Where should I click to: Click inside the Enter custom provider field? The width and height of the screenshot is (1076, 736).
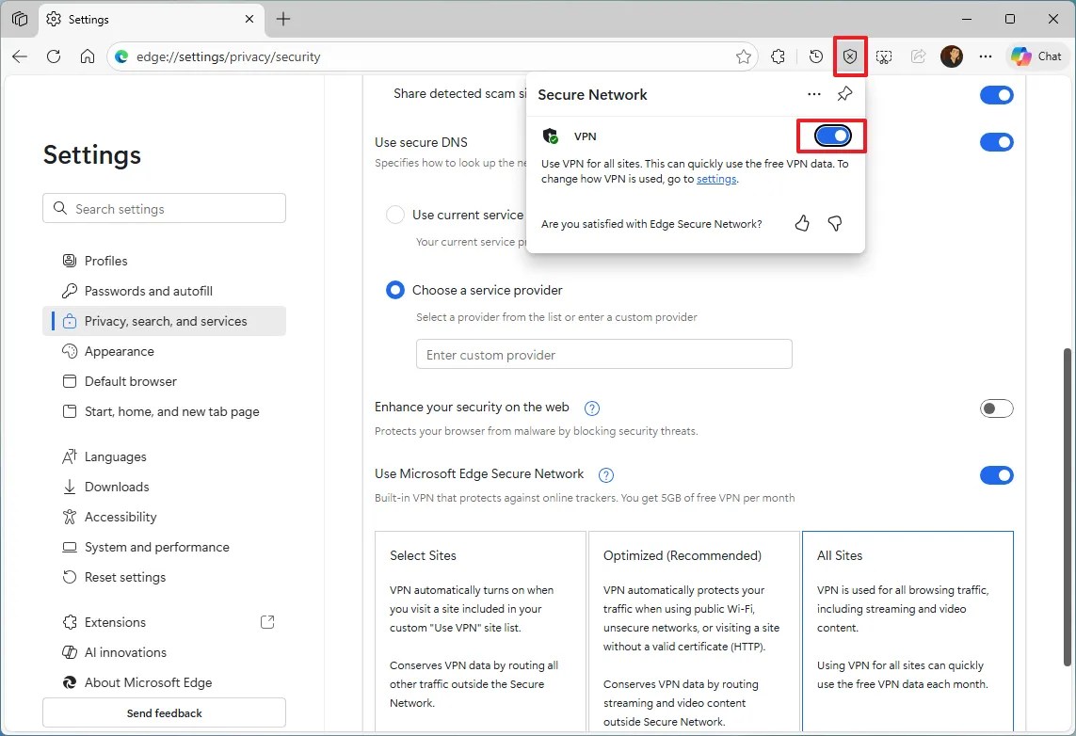(x=603, y=354)
